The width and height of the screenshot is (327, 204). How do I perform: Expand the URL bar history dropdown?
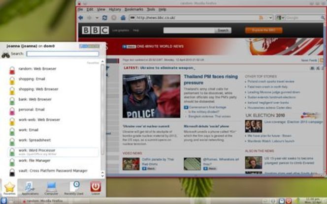[268, 18]
